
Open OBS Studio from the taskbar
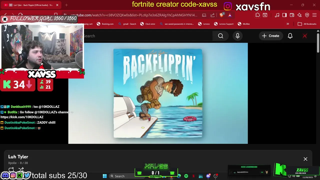coord(215,176)
